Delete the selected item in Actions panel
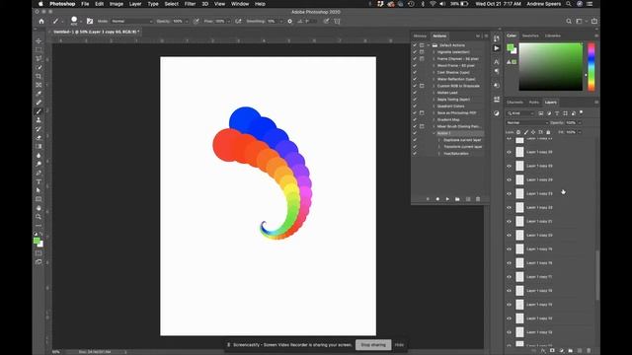The image size is (632, 355). (x=478, y=199)
